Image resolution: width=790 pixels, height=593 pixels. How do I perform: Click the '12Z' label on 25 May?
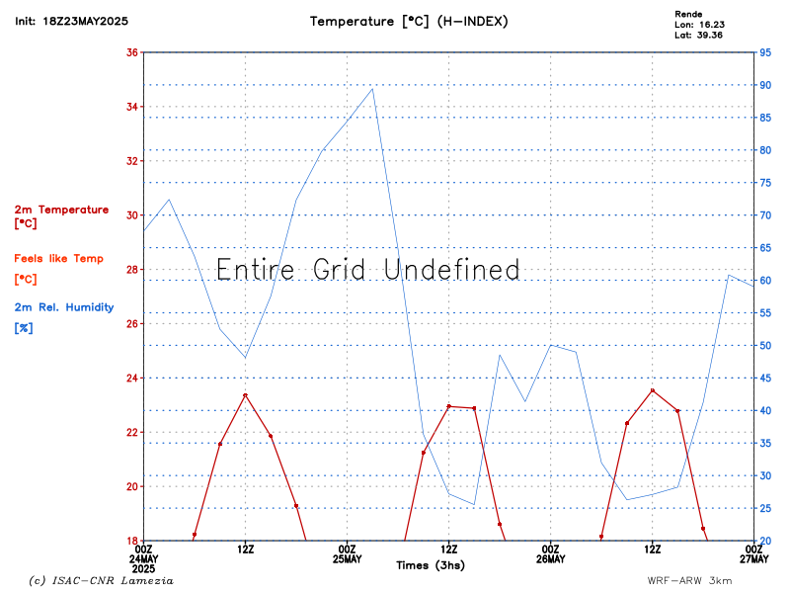pos(449,550)
